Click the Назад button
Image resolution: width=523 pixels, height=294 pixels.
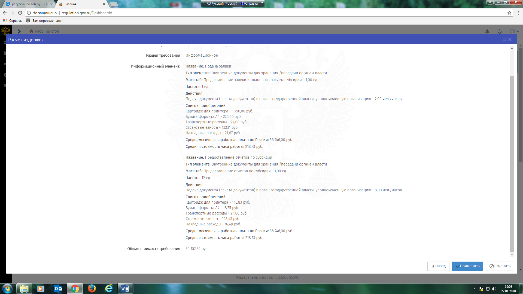pos(438,266)
